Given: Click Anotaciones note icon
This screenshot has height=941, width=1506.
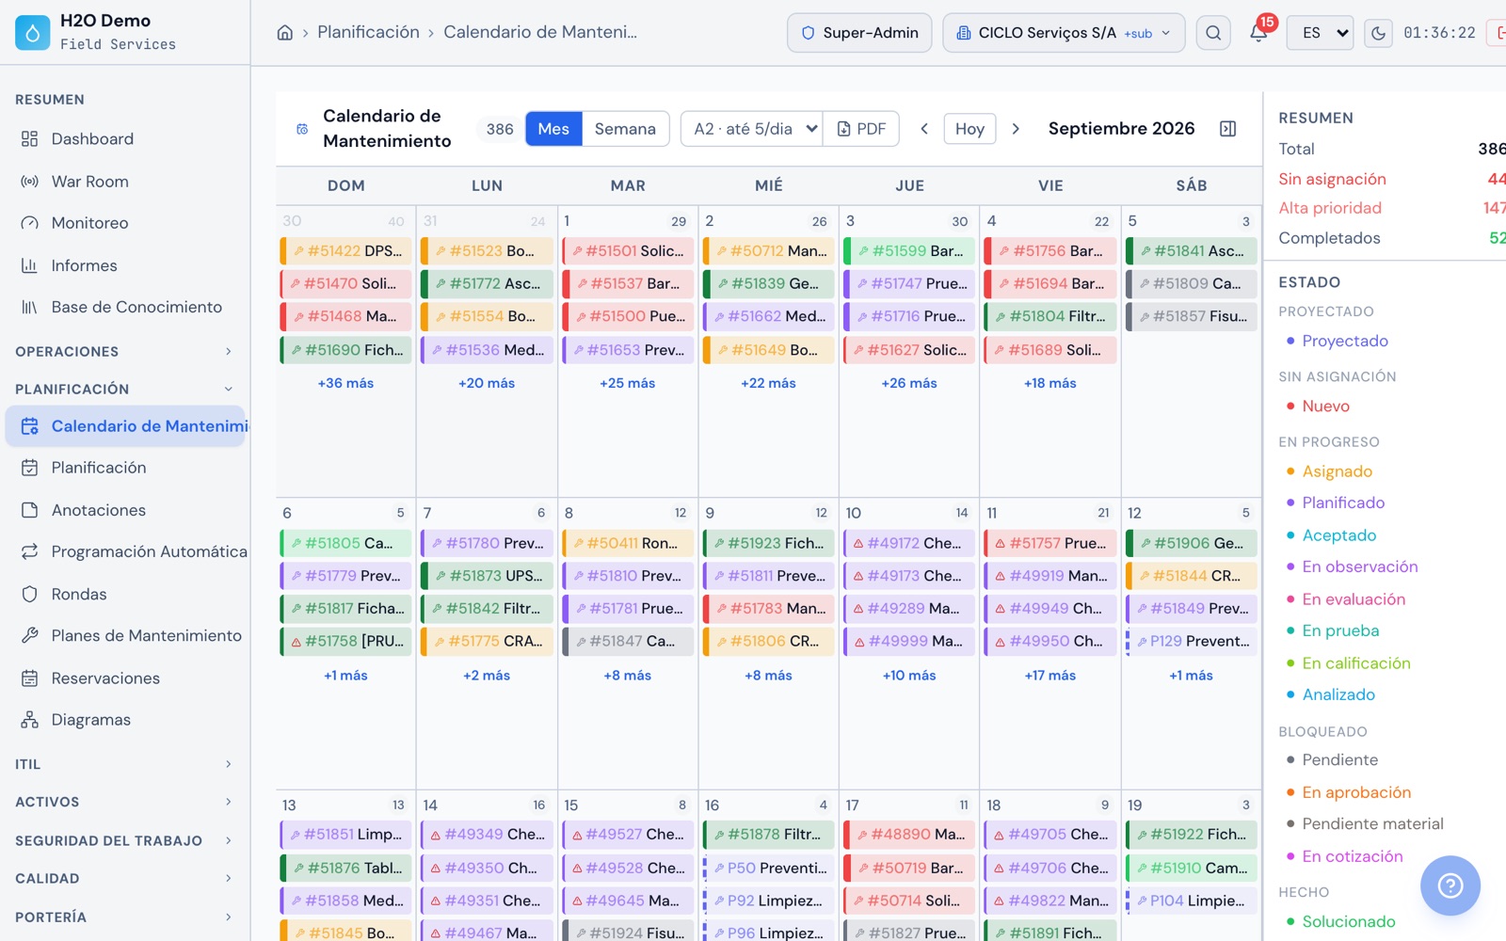Looking at the screenshot, I should 30,510.
